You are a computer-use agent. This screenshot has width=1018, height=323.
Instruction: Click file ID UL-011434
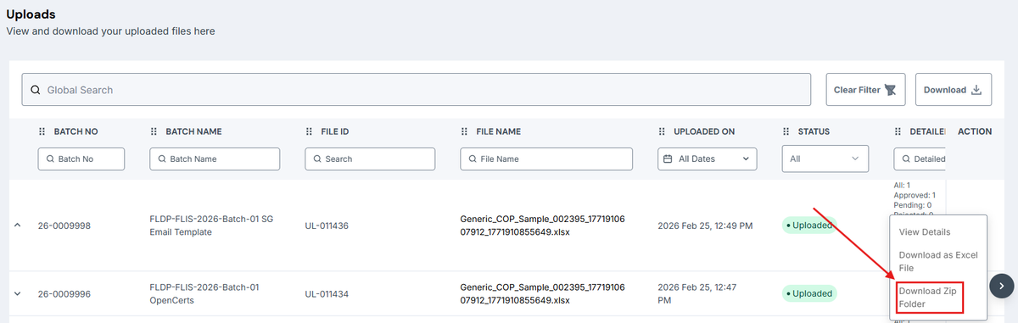pyautogui.click(x=327, y=294)
